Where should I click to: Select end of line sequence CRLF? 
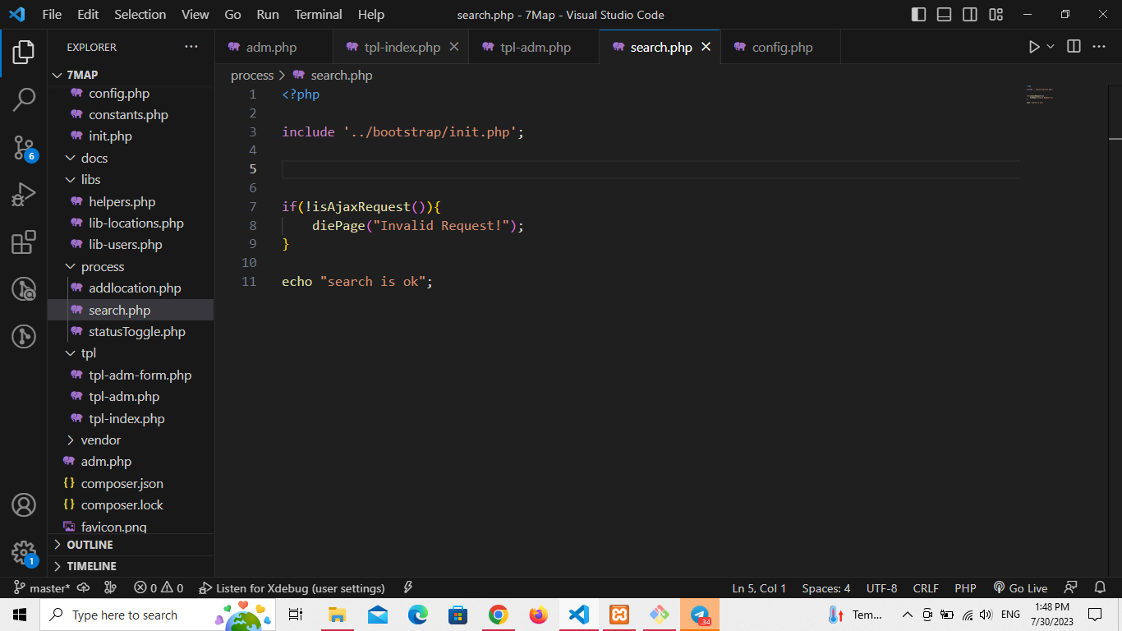[x=926, y=588]
